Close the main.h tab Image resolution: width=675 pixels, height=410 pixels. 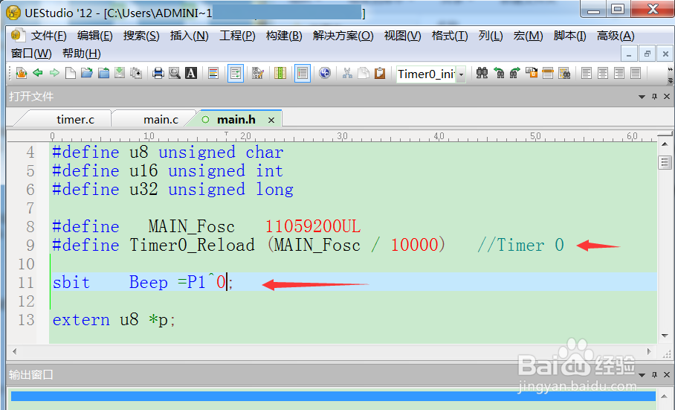pyautogui.click(x=271, y=120)
